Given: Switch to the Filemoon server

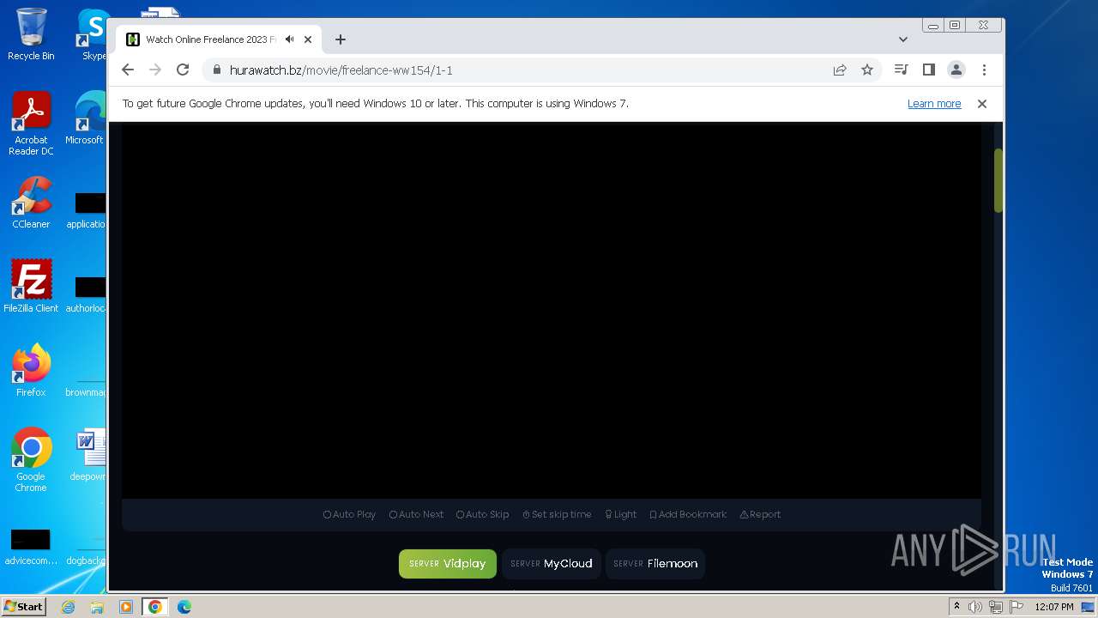Looking at the screenshot, I should 655,564.
